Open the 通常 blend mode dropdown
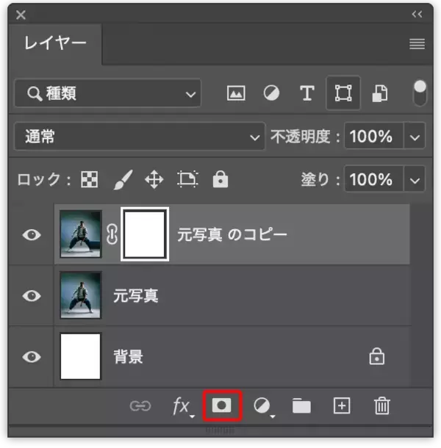This screenshot has height=448, width=441. 140,137
